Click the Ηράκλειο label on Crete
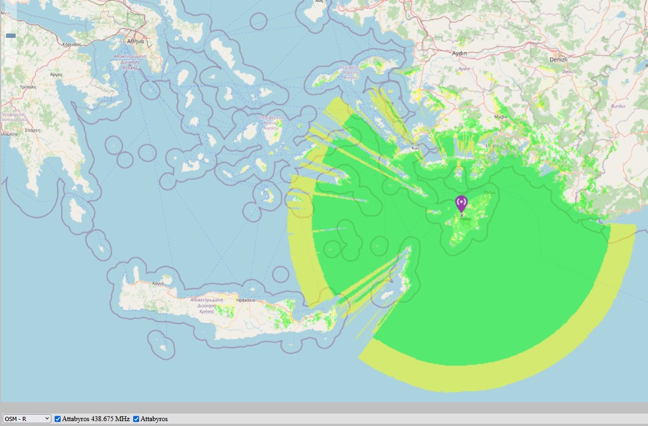 coord(245,300)
